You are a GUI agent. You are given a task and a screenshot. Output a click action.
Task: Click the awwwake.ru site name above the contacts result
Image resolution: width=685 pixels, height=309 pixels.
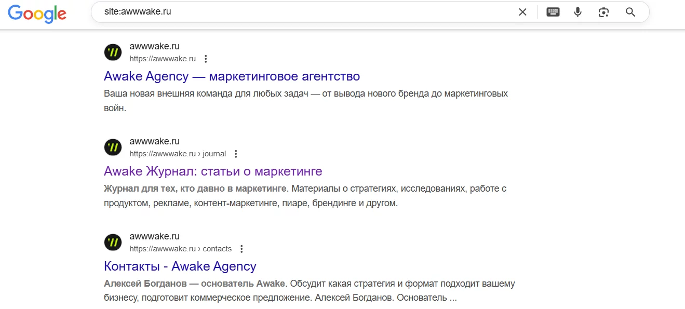coord(154,236)
